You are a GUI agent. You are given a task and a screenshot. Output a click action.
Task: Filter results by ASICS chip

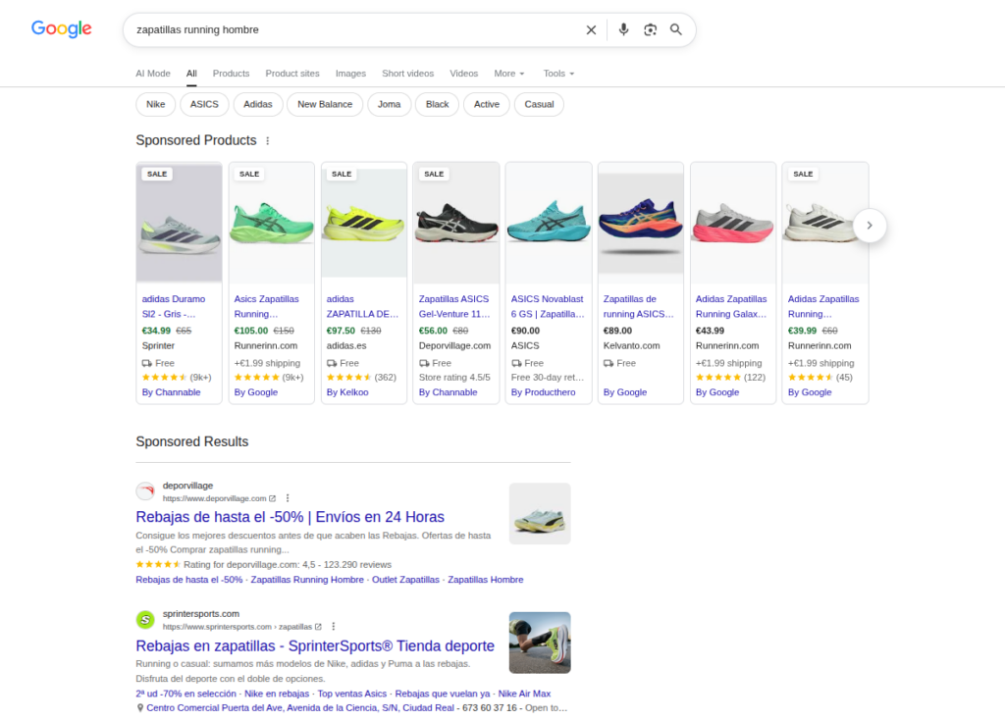[204, 104]
